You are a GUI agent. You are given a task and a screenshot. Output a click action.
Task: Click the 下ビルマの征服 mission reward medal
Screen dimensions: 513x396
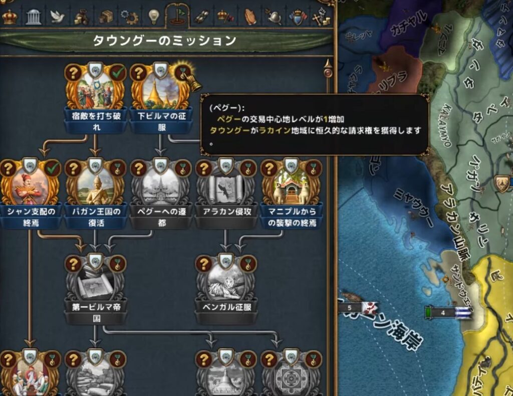click(182, 73)
